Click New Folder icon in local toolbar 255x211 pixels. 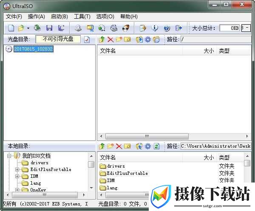pos(110,146)
